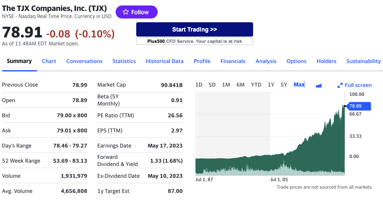
Task: Set chart range to 5D
Action: [212, 85]
